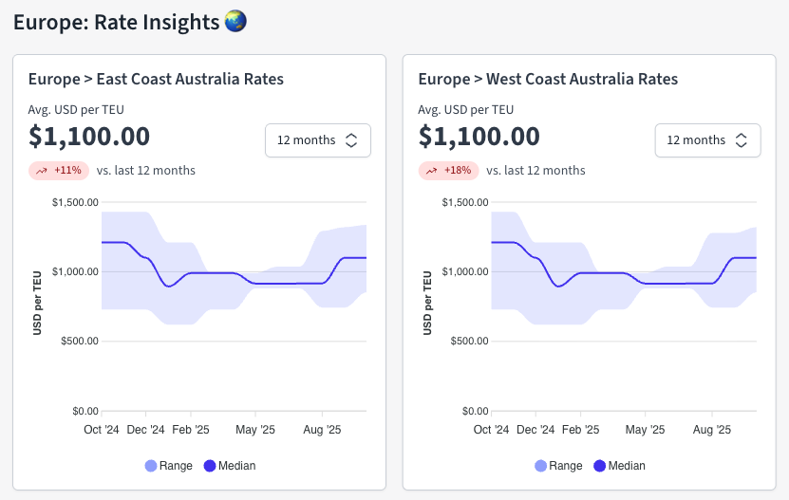
Task: Click West Coast chart Feb '25 tick label
Action: click(581, 430)
